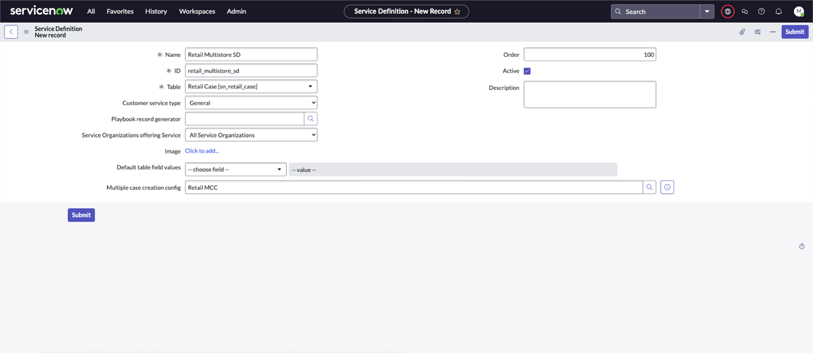Click the header Search box
813x356 pixels.
[656, 11]
